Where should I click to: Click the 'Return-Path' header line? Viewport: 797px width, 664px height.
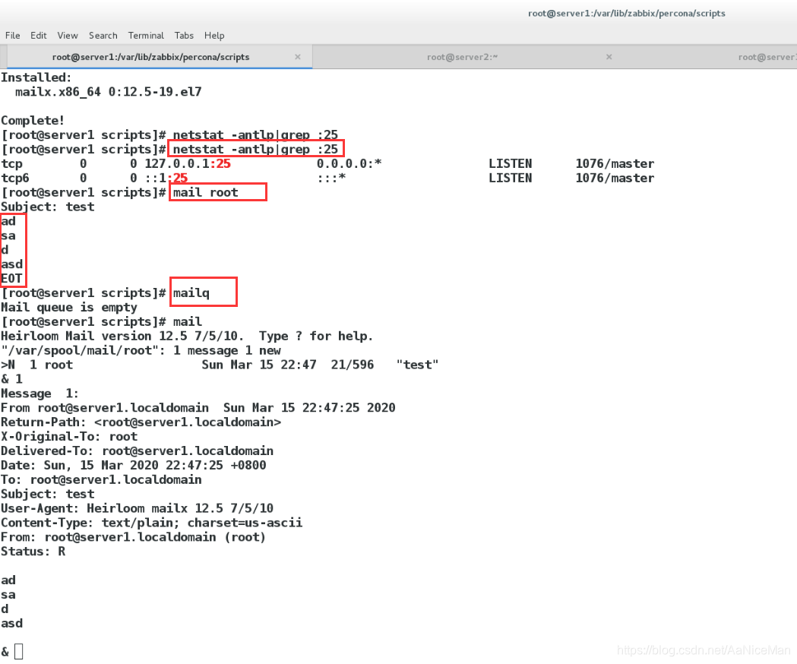click(141, 422)
